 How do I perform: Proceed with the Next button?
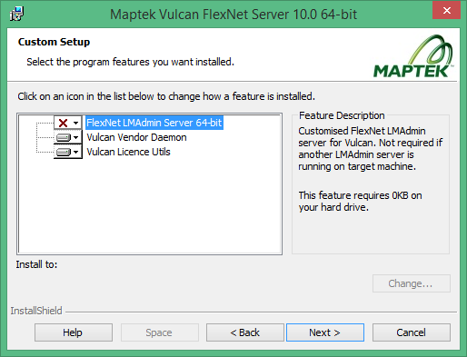325,332
